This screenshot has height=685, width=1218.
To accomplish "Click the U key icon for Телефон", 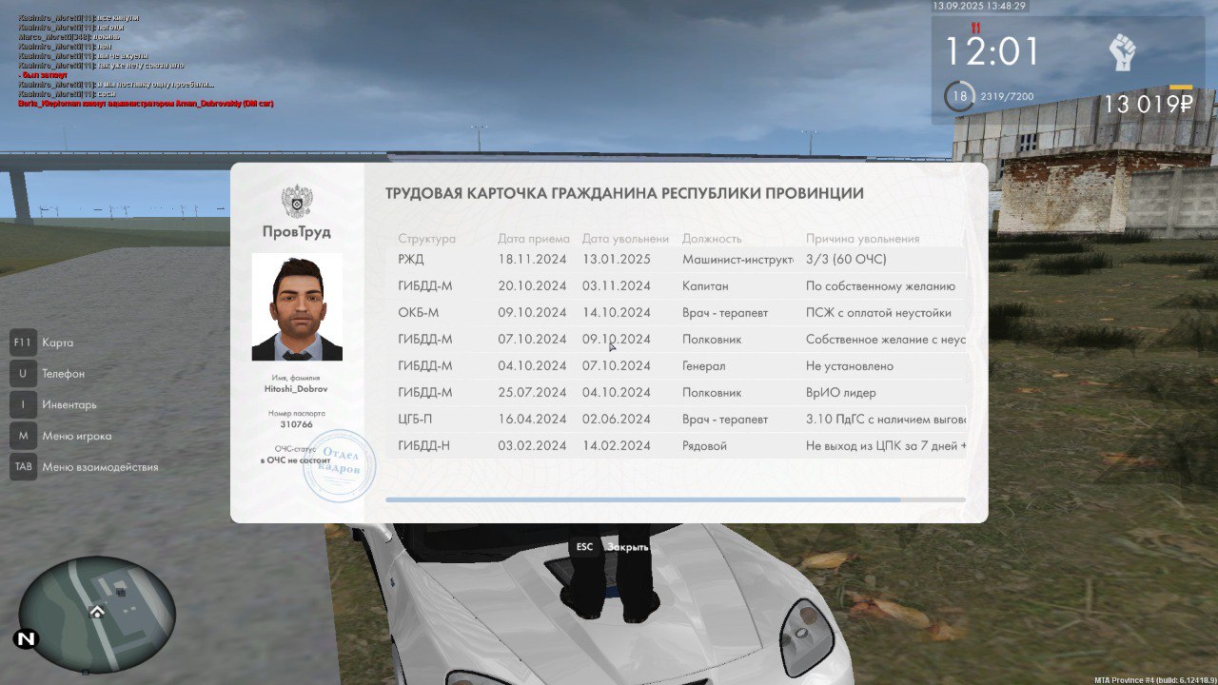I will [x=23, y=374].
